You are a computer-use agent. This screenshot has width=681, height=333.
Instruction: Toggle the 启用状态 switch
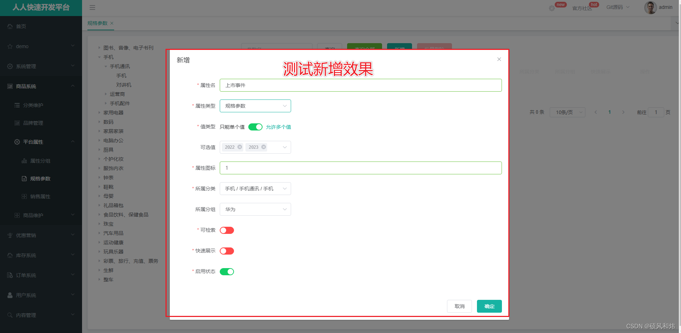[227, 272]
